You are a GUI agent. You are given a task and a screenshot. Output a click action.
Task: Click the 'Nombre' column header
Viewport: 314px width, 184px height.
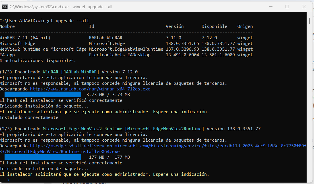(7, 26)
